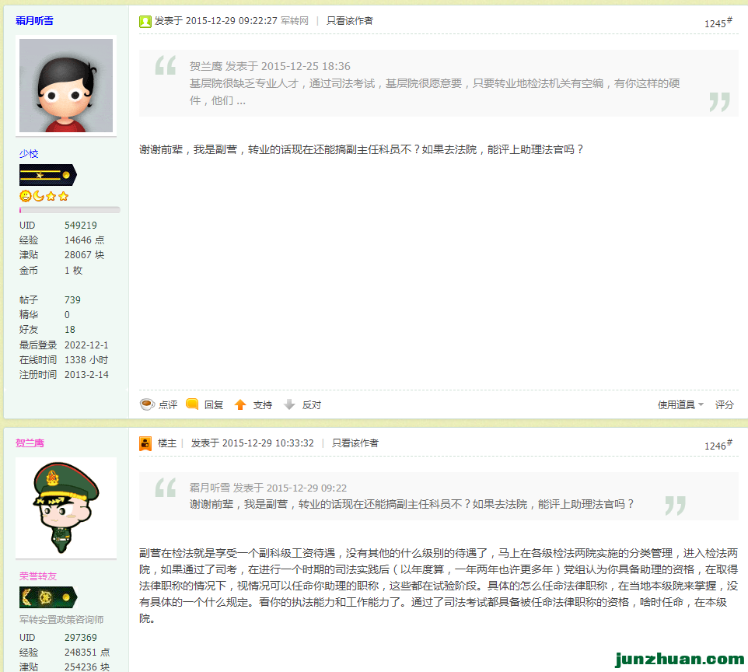Viewport: 748px width, 672px height.
Task: Click 只看该作者 in the first post
Action: (x=349, y=21)
